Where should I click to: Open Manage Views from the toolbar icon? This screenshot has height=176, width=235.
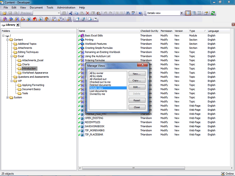[x=206, y=13]
